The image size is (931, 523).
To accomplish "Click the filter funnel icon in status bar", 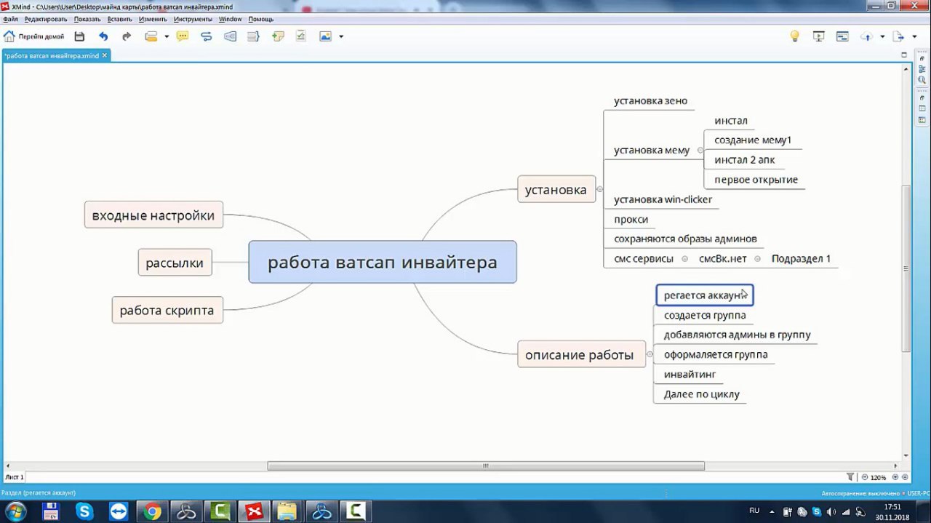I will (850, 477).
